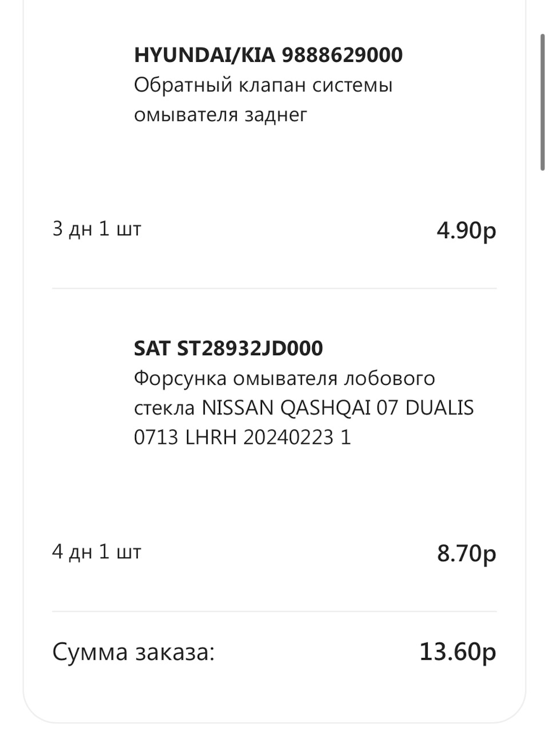Tap the 4 дн delivery time
Viewport: 549px width, 733px height.
68,552
